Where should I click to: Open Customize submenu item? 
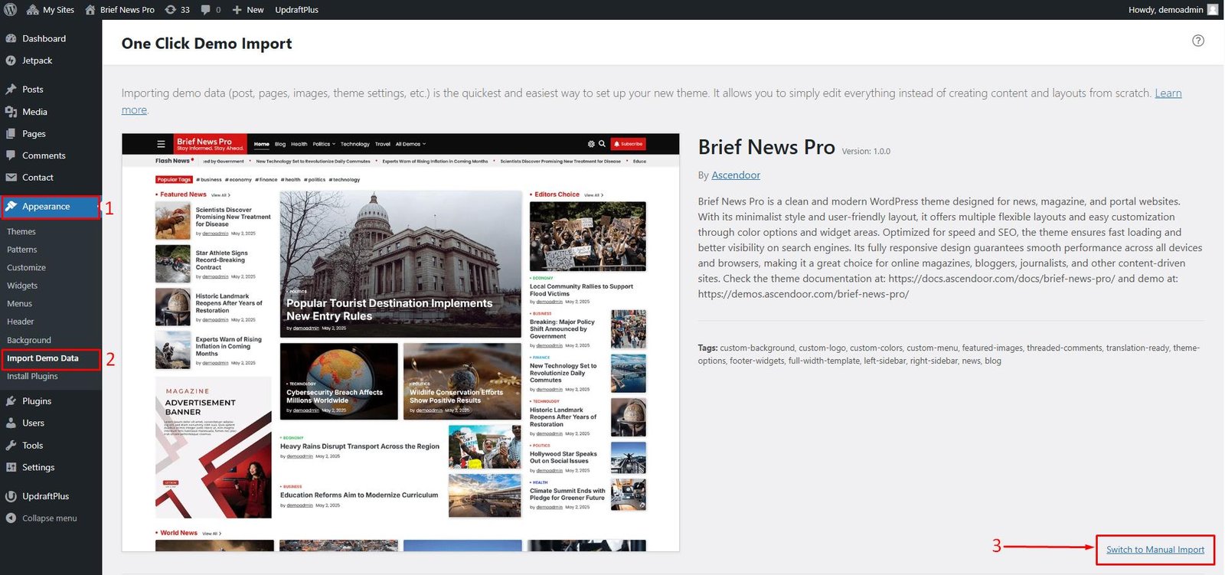[x=26, y=267]
